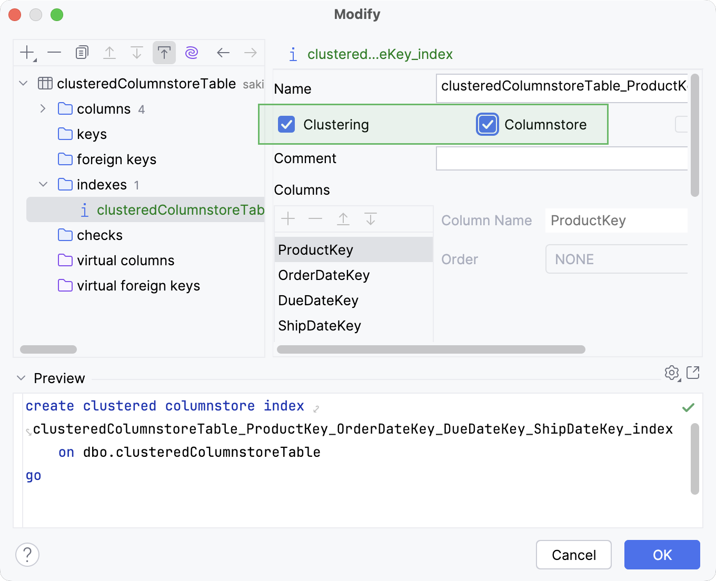Collapse the Preview section
The width and height of the screenshot is (716, 581).
[x=21, y=378]
